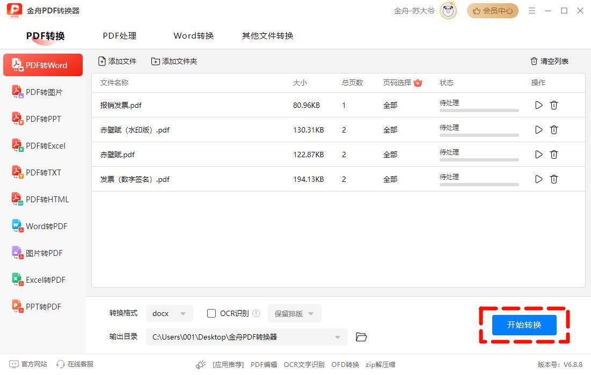This screenshot has width=591, height=375.
Task: Expand the docx format dropdown
Action: point(170,313)
